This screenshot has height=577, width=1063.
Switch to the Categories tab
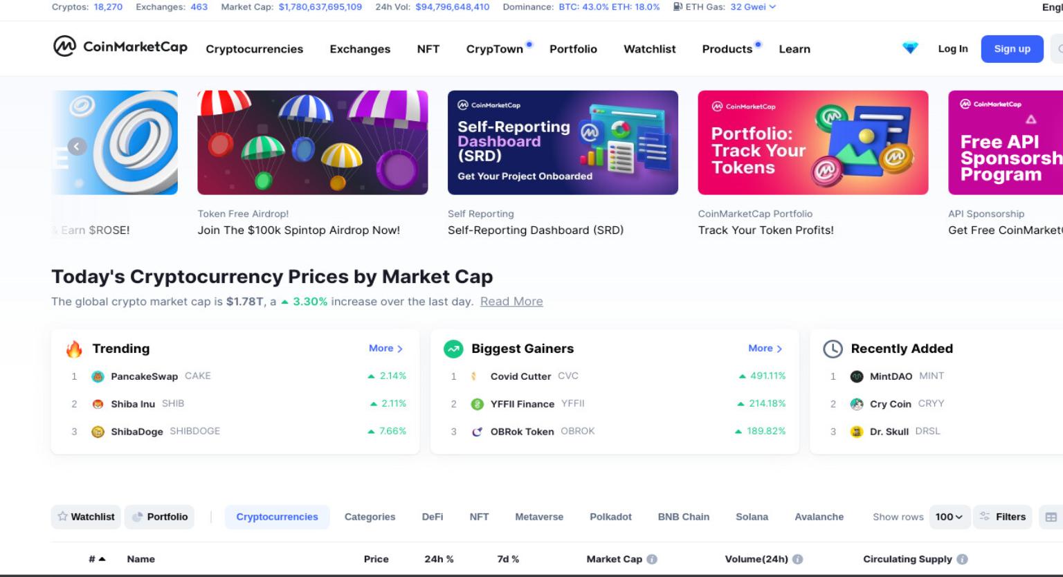370,517
